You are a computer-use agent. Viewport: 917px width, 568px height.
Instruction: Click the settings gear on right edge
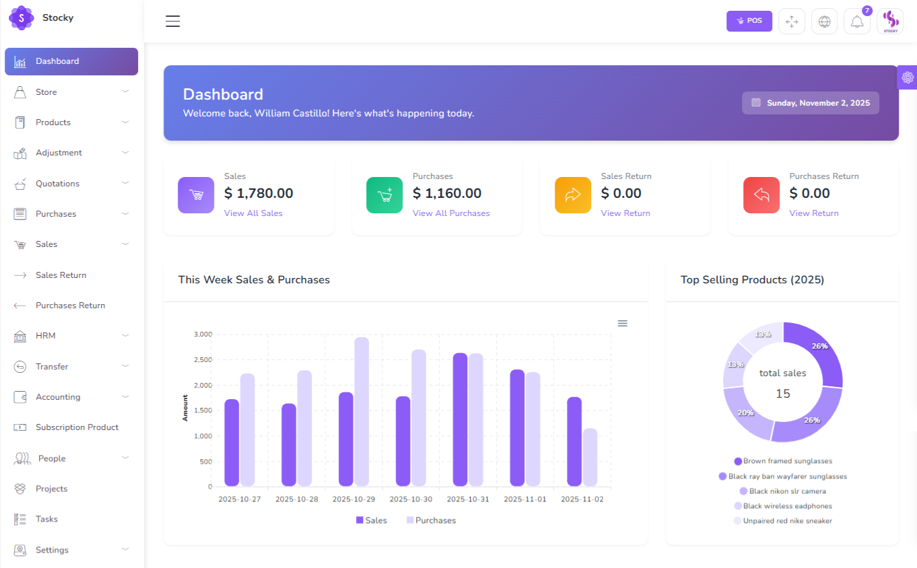[x=907, y=77]
